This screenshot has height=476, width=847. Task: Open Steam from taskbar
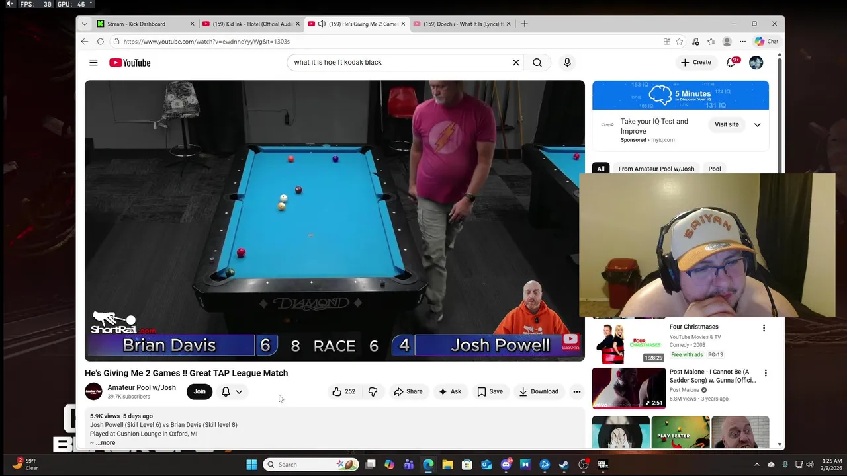coord(564,465)
